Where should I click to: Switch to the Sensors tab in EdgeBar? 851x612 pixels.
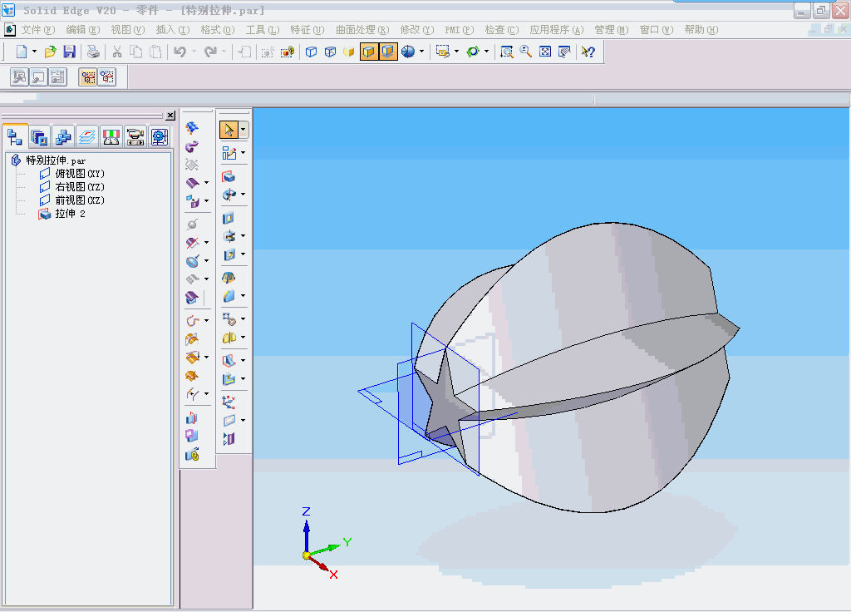pyautogui.click(x=111, y=137)
